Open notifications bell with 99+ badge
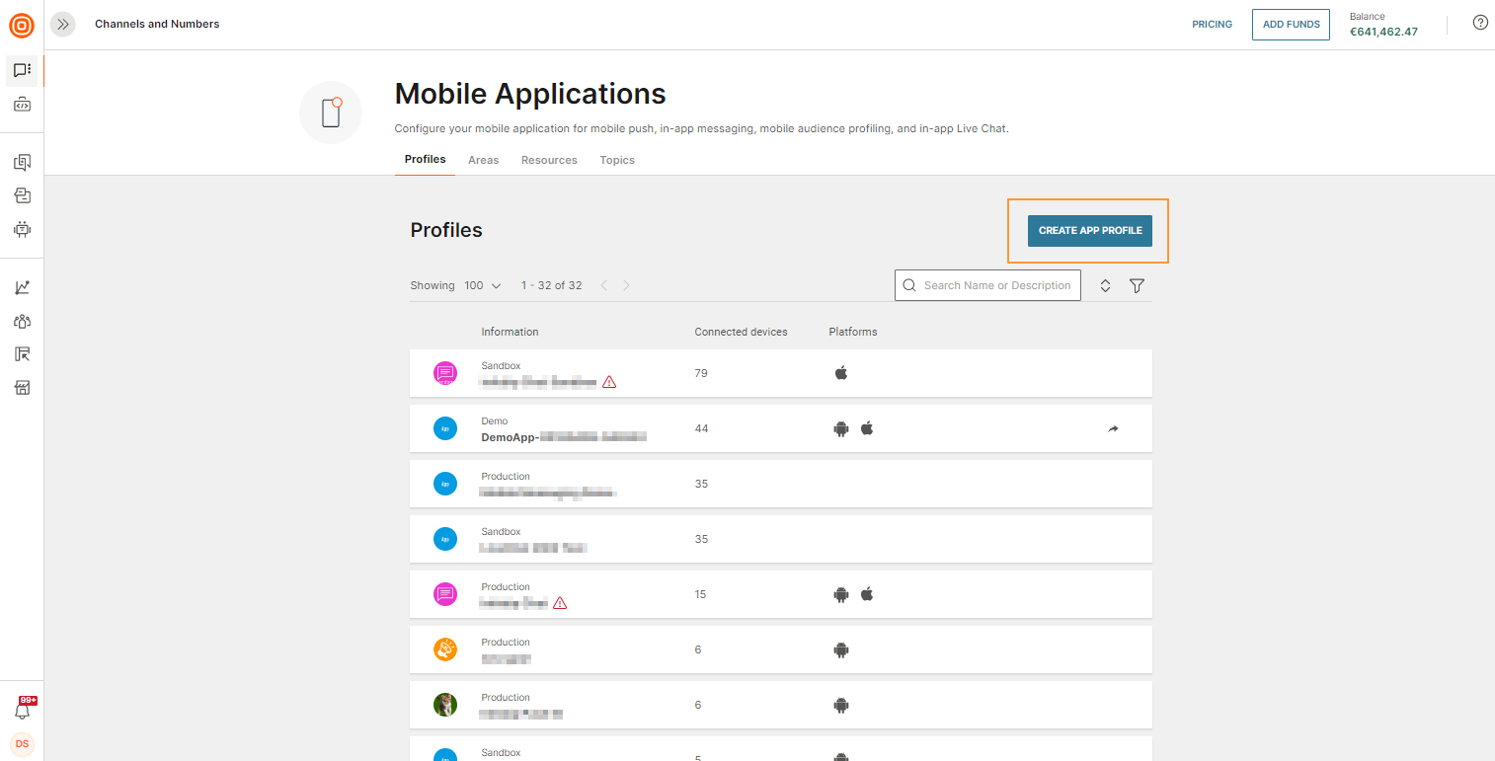Image resolution: width=1495 pixels, height=761 pixels. pyautogui.click(x=22, y=710)
